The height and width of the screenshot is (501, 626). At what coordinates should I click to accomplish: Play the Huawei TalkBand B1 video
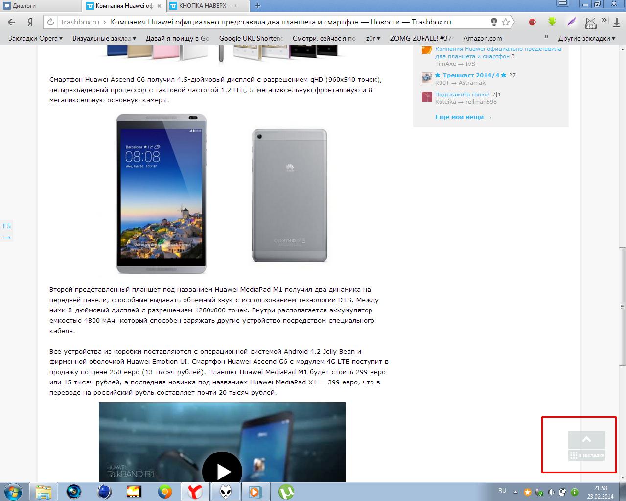(222, 471)
